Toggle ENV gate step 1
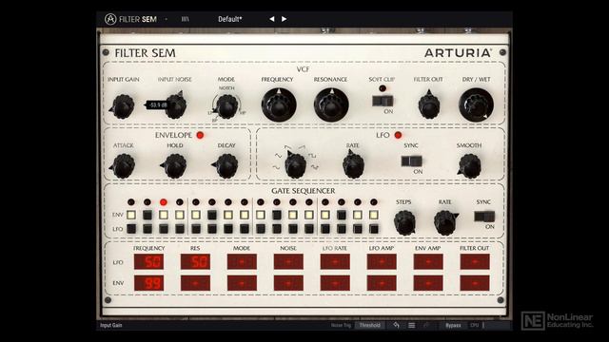This screenshot has width=609, height=342. click(x=131, y=215)
